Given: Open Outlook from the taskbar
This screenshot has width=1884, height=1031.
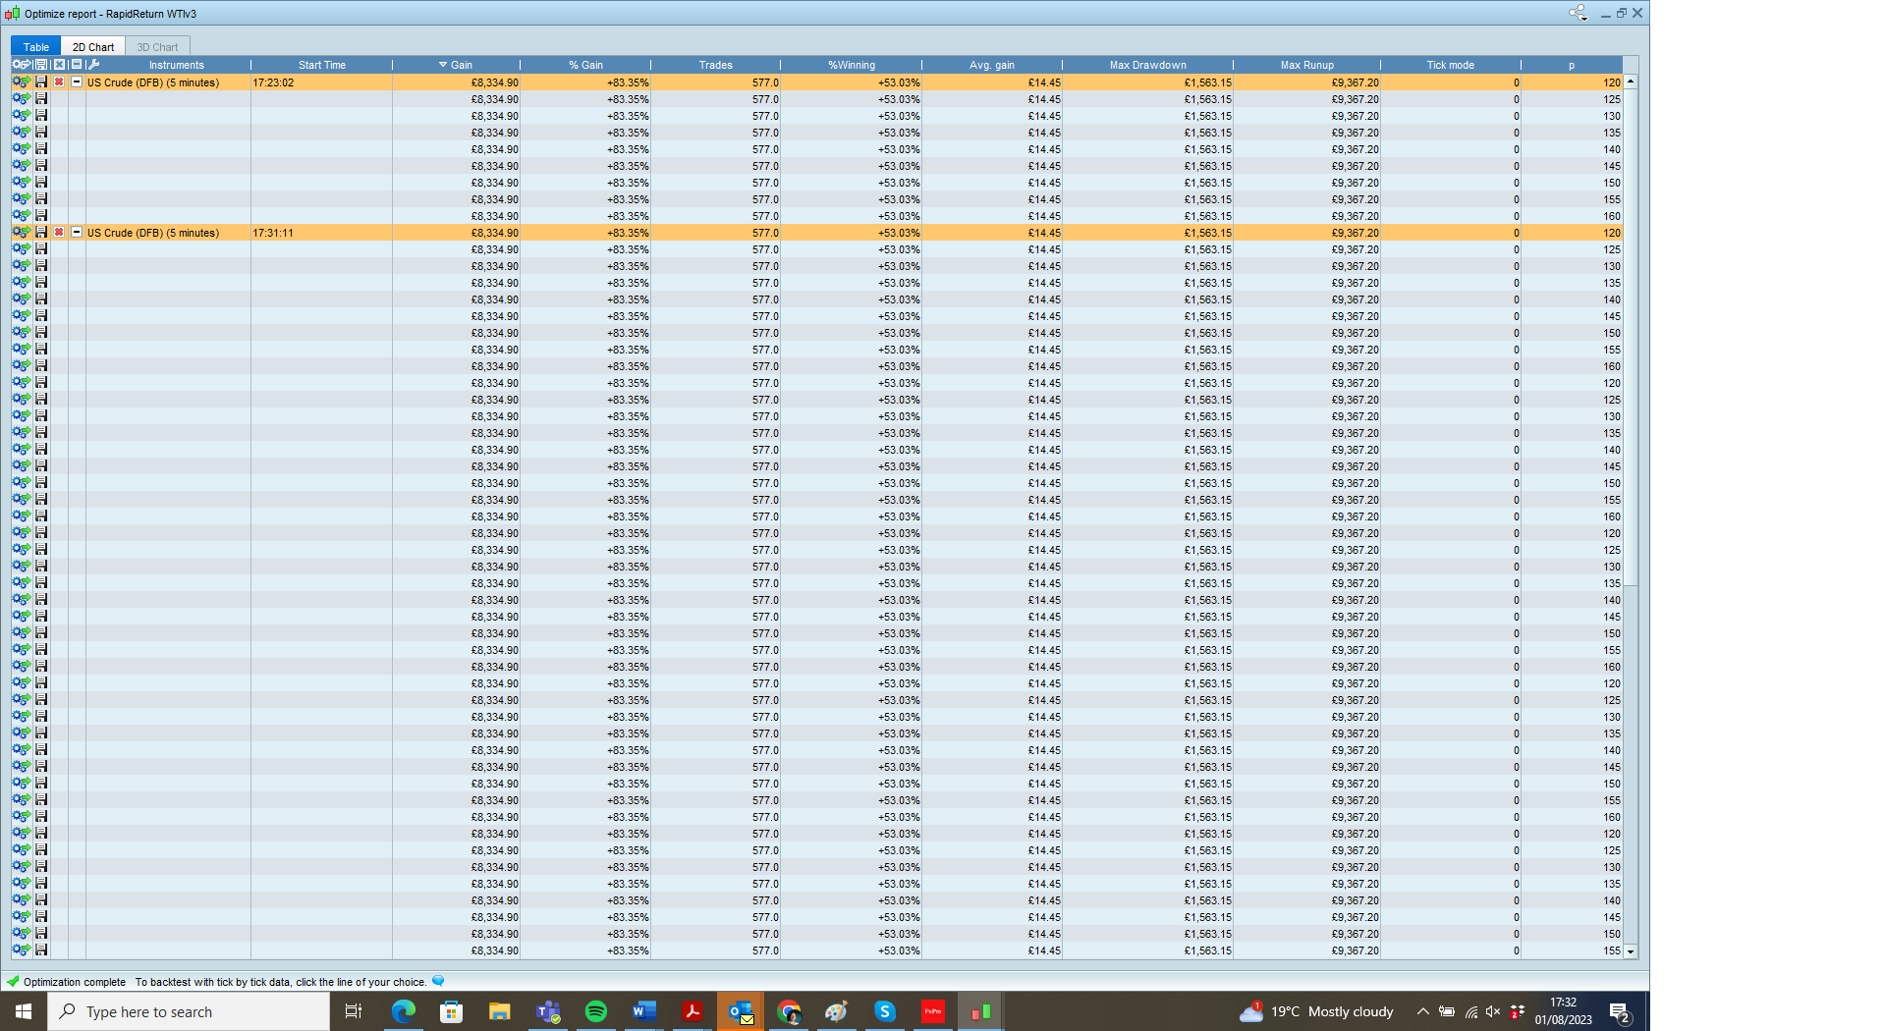Looking at the screenshot, I should point(740,1011).
